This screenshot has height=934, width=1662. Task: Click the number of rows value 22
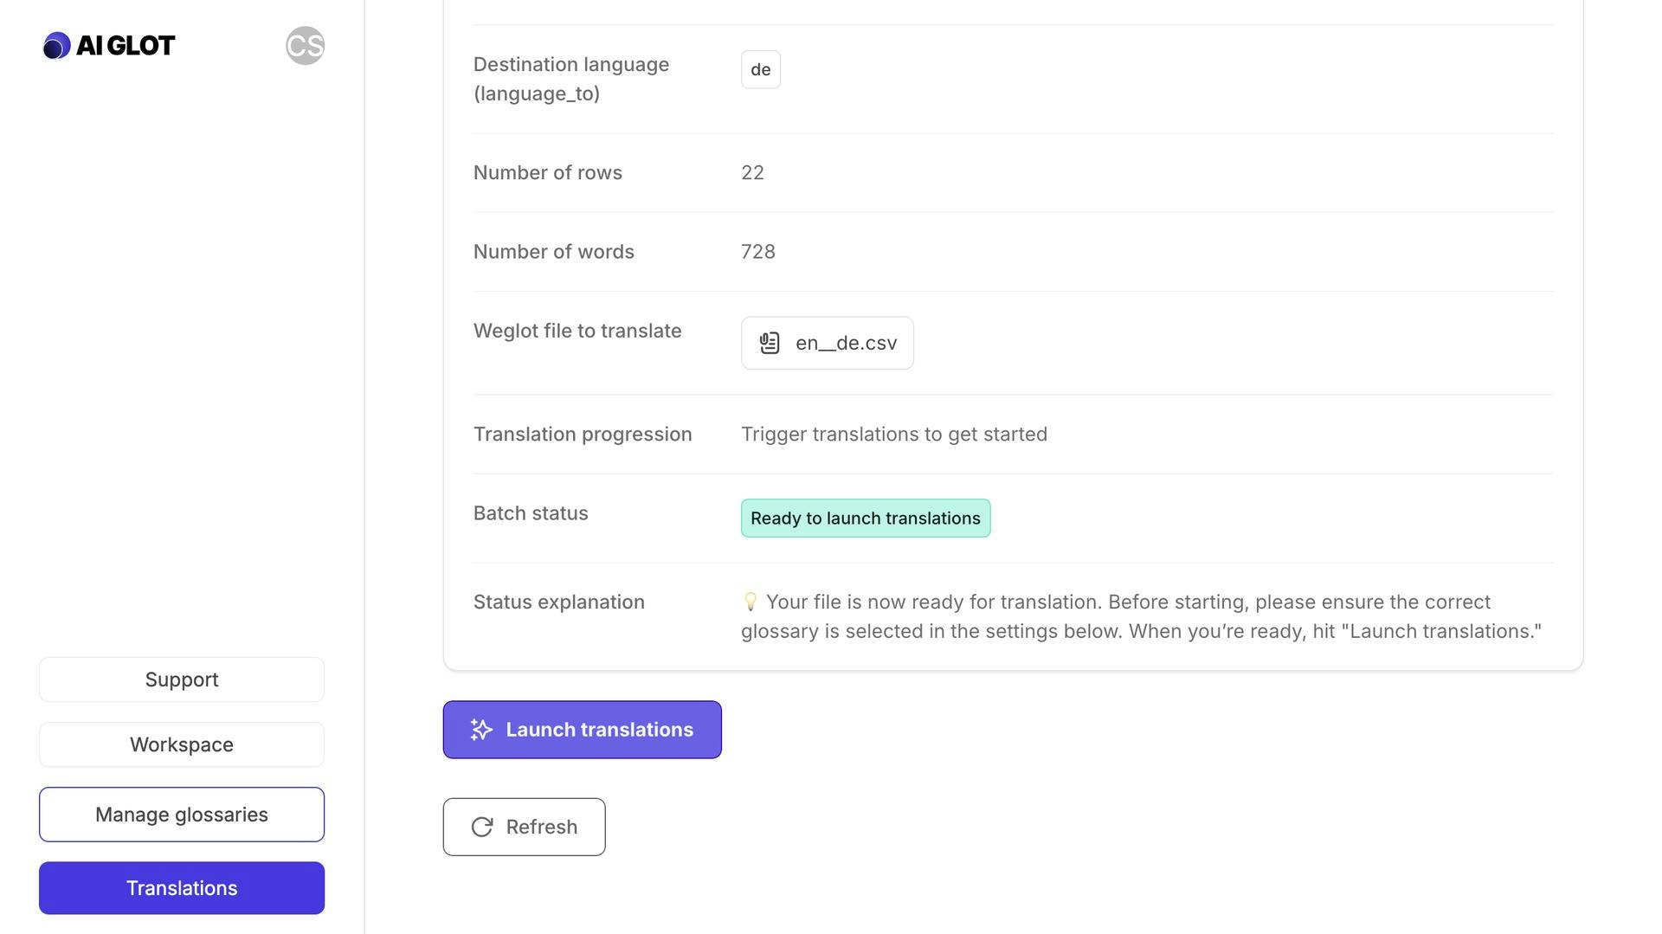tap(752, 173)
